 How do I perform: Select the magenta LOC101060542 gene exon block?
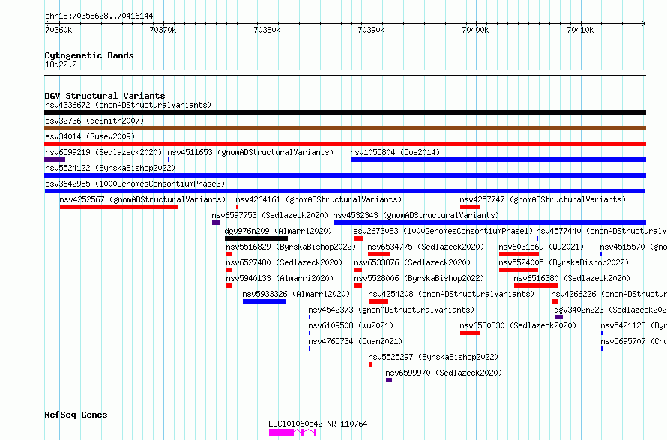coord(281,433)
